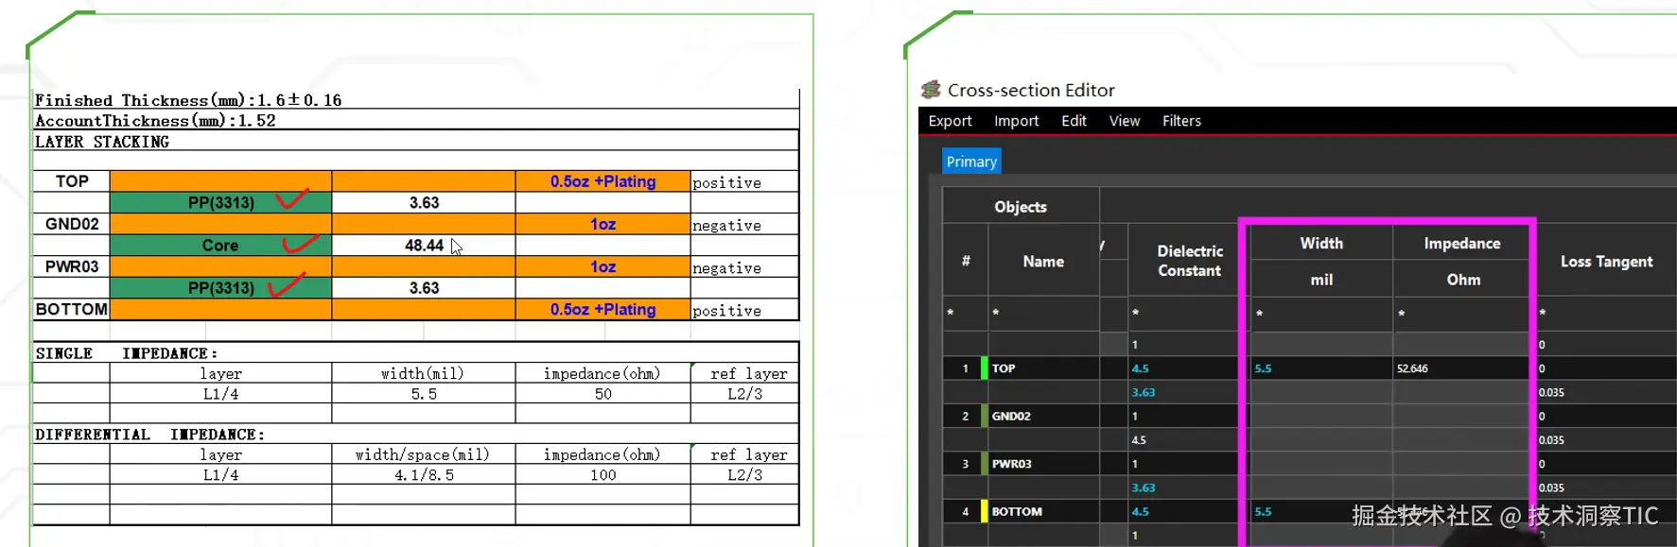Click the Core thickness value 48.44
This screenshot has height=547, width=1677.
pyautogui.click(x=424, y=246)
